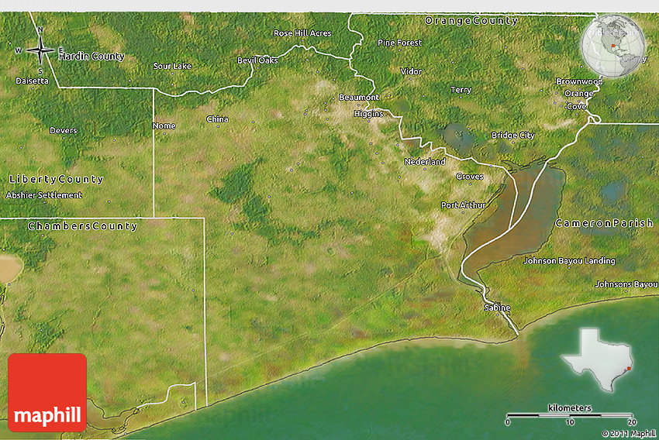The image size is (659, 440).
Task: Click the red maphill logo
Action: point(47,392)
